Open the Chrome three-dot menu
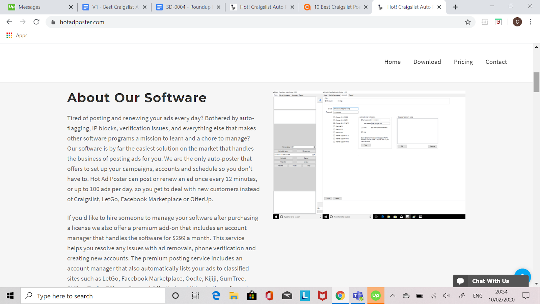540x304 pixels. coord(531,22)
